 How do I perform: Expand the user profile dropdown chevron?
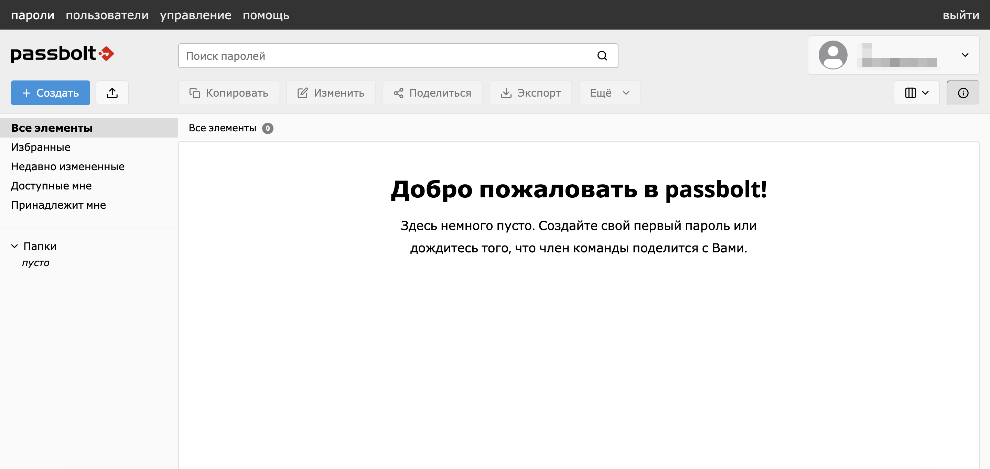[965, 55]
